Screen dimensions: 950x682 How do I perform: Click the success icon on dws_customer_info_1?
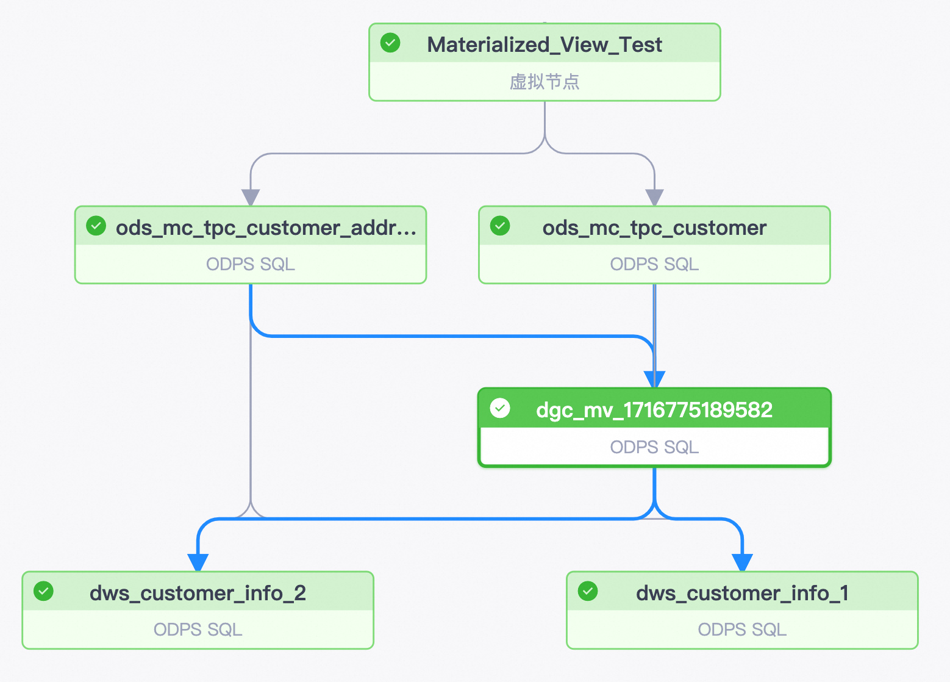coord(588,591)
